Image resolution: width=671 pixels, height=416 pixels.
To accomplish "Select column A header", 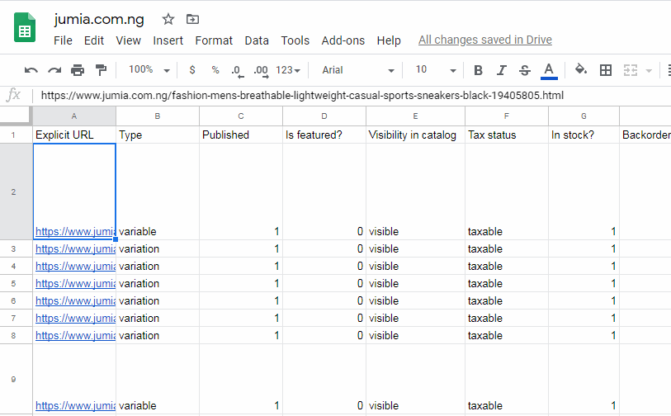I will click(74, 116).
